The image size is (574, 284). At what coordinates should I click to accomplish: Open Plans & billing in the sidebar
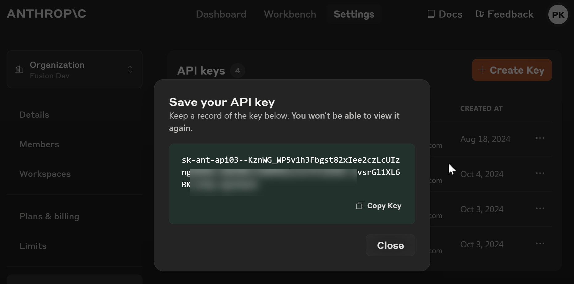[49, 216]
